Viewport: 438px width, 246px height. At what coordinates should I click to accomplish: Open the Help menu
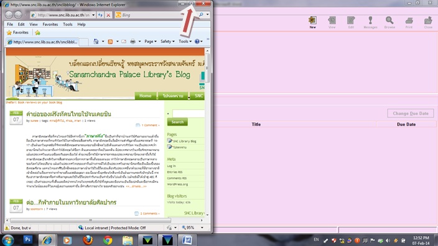(82, 24)
